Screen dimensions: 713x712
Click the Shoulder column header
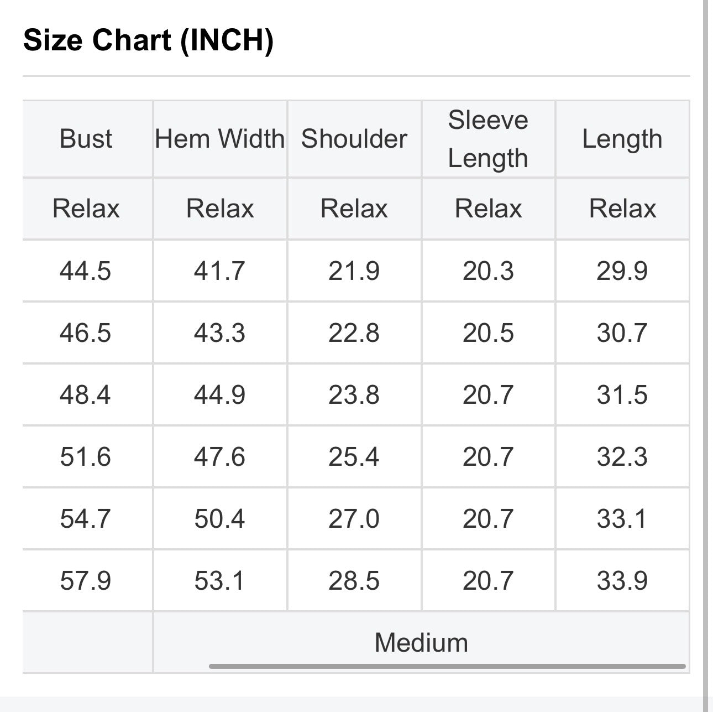point(354,139)
